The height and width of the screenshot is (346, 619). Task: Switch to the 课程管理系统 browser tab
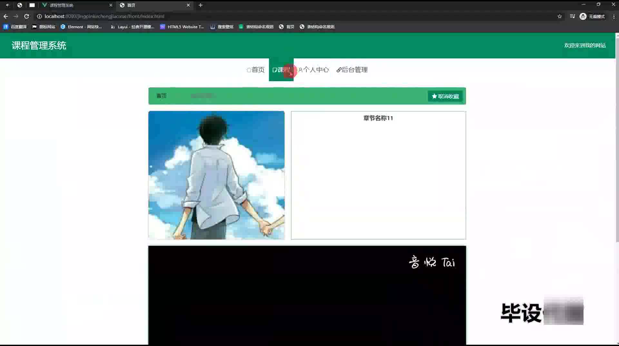coord(77,5)
